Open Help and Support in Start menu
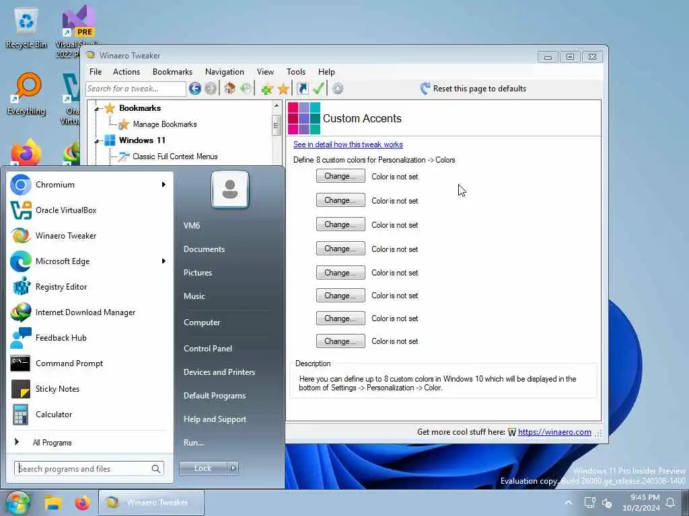 (x=215, y=419)
